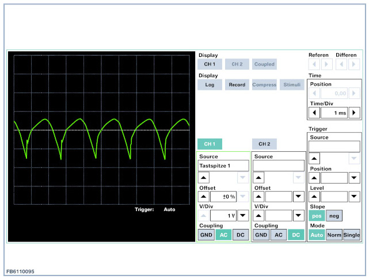Click the CH 1 Source field Tastspitze 1
369x279 pixels.
coord(223,166)
